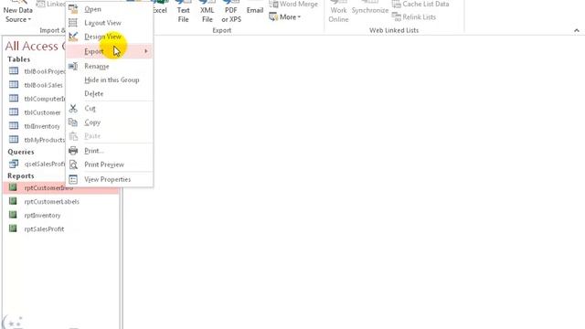Image resolution: width=585 pixels, height=329 pixels.
Task: Choose Rename from the context menu
Action: 109,66
